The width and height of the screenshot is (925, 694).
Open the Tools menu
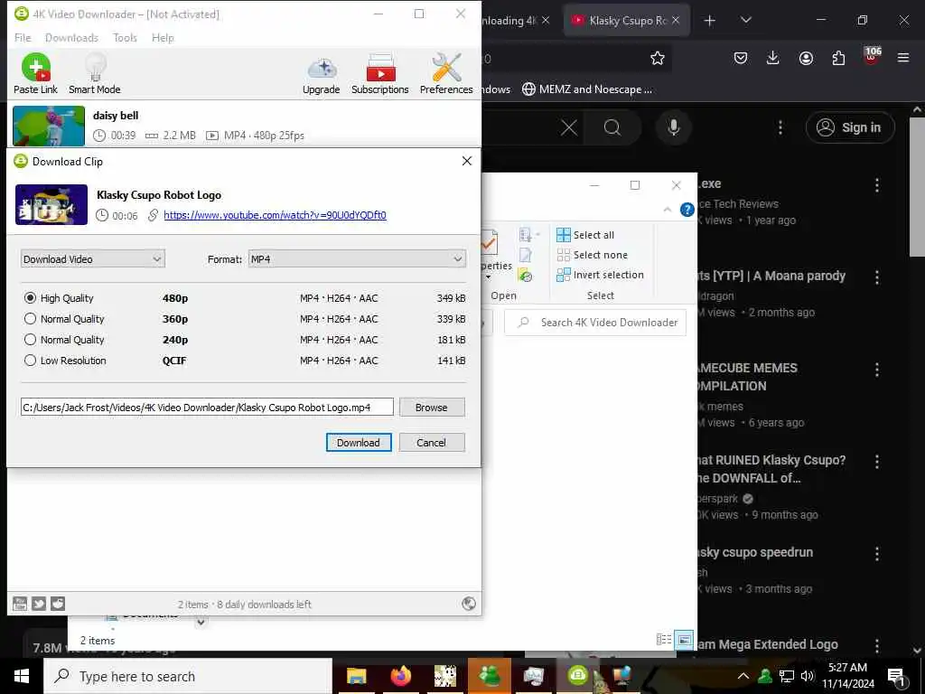[x=125, y=38]
